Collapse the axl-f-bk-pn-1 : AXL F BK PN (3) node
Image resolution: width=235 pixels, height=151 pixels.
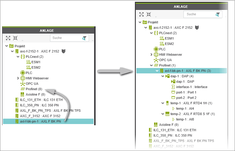[157, 71]
